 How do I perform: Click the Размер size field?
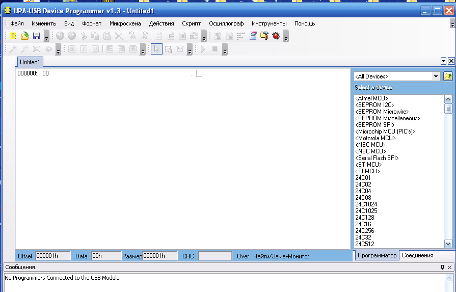point(159,256)
